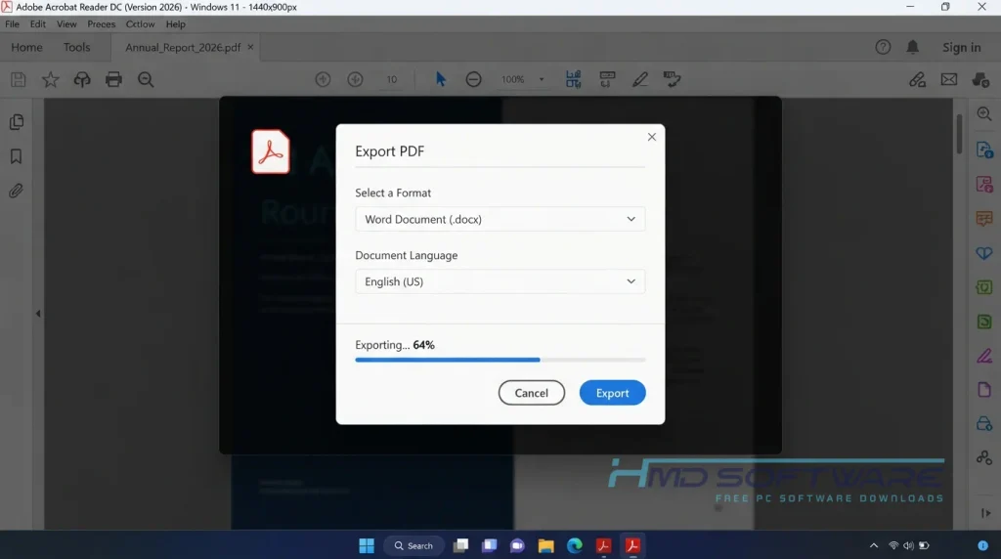Image resolution: width=1001 pixels, height=559 pixels.
Task: Open the bookmarks panel icon
Action: pyautogui.click(x=16, y=156)
